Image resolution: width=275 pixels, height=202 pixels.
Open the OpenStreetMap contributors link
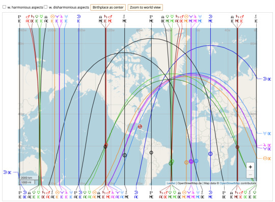(230, 183)
